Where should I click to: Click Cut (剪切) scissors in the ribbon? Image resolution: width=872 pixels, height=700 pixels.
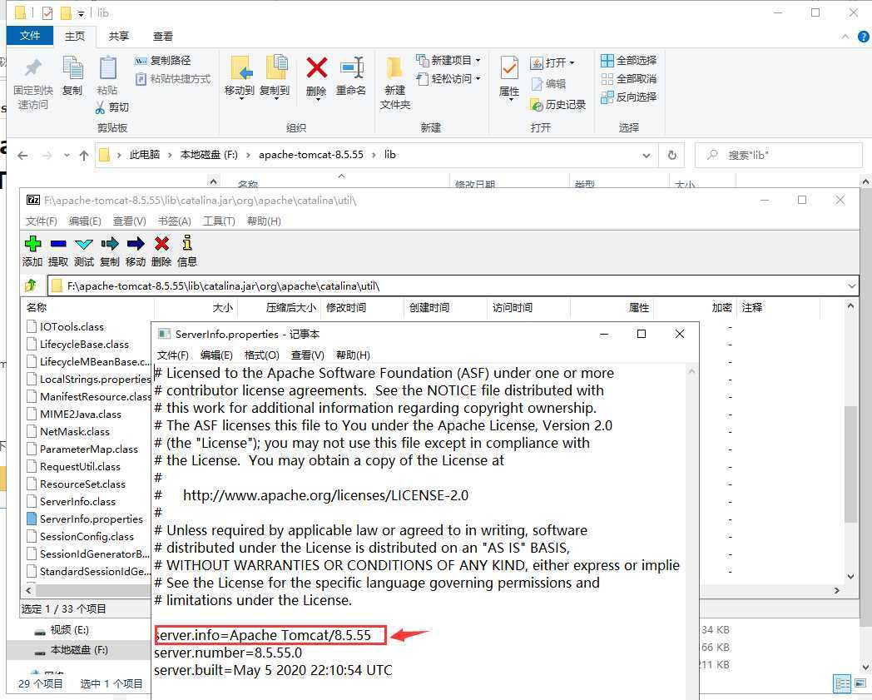(111, 107)
